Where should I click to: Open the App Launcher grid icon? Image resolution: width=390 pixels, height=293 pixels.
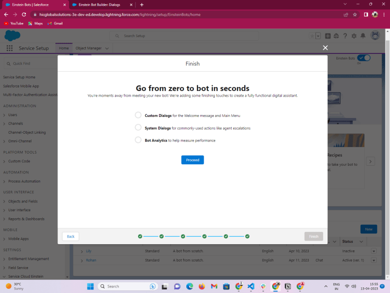click(x=10, y=48)
